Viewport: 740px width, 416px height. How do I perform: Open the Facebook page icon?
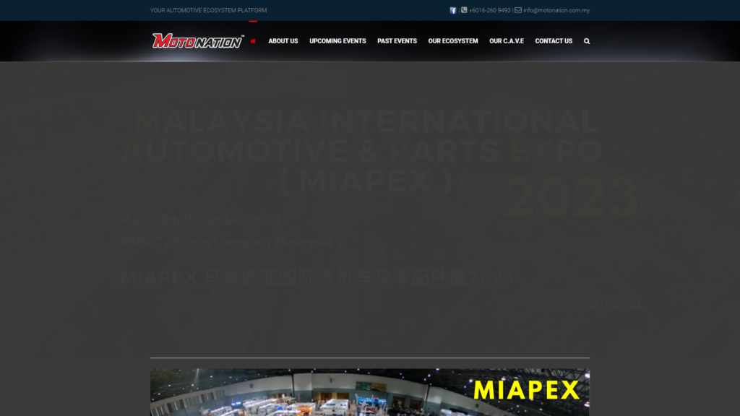click(x=452, y=10)
